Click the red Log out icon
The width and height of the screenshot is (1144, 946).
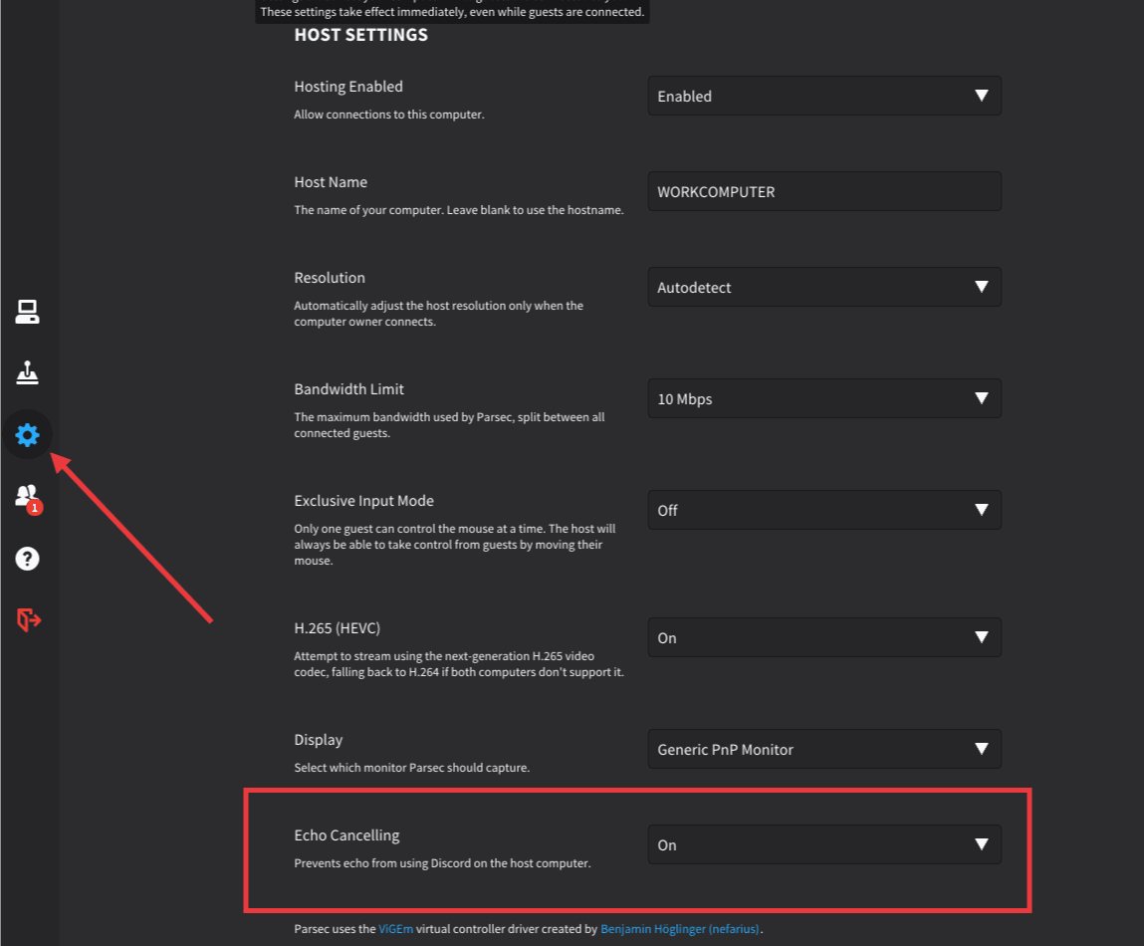coord(28,620)
